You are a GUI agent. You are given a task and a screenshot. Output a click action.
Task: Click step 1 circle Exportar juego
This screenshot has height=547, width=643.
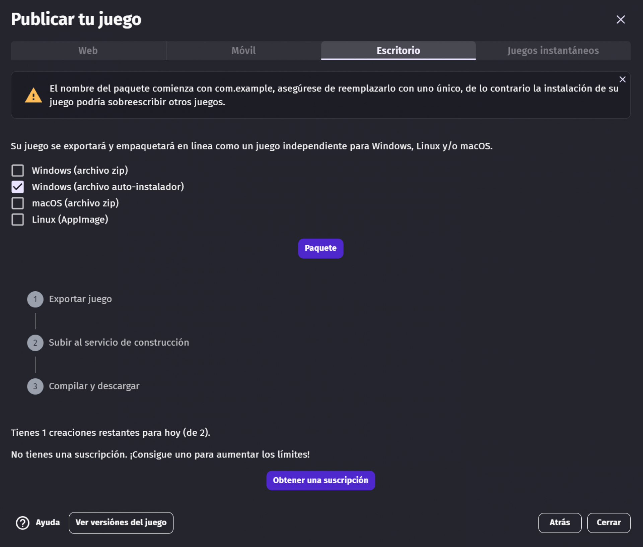coord(35,299)
